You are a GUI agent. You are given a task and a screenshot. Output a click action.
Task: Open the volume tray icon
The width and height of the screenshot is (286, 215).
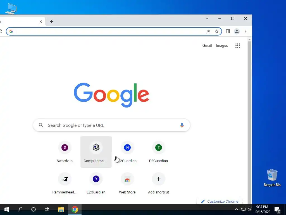[249, 209]
